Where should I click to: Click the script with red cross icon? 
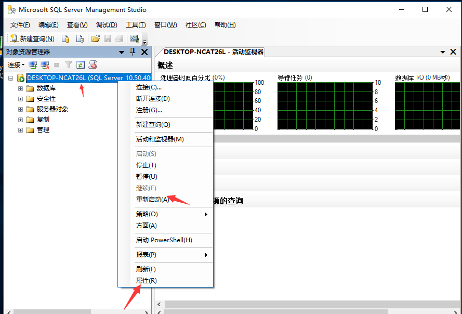93,65
